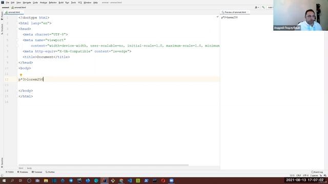Open the TODO tool window

pos(10,172)
